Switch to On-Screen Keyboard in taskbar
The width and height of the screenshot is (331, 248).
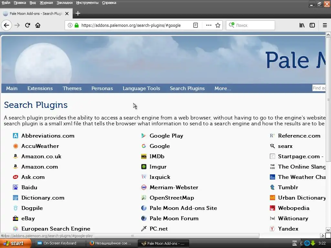pyautogui.click(x=60, y=243)
